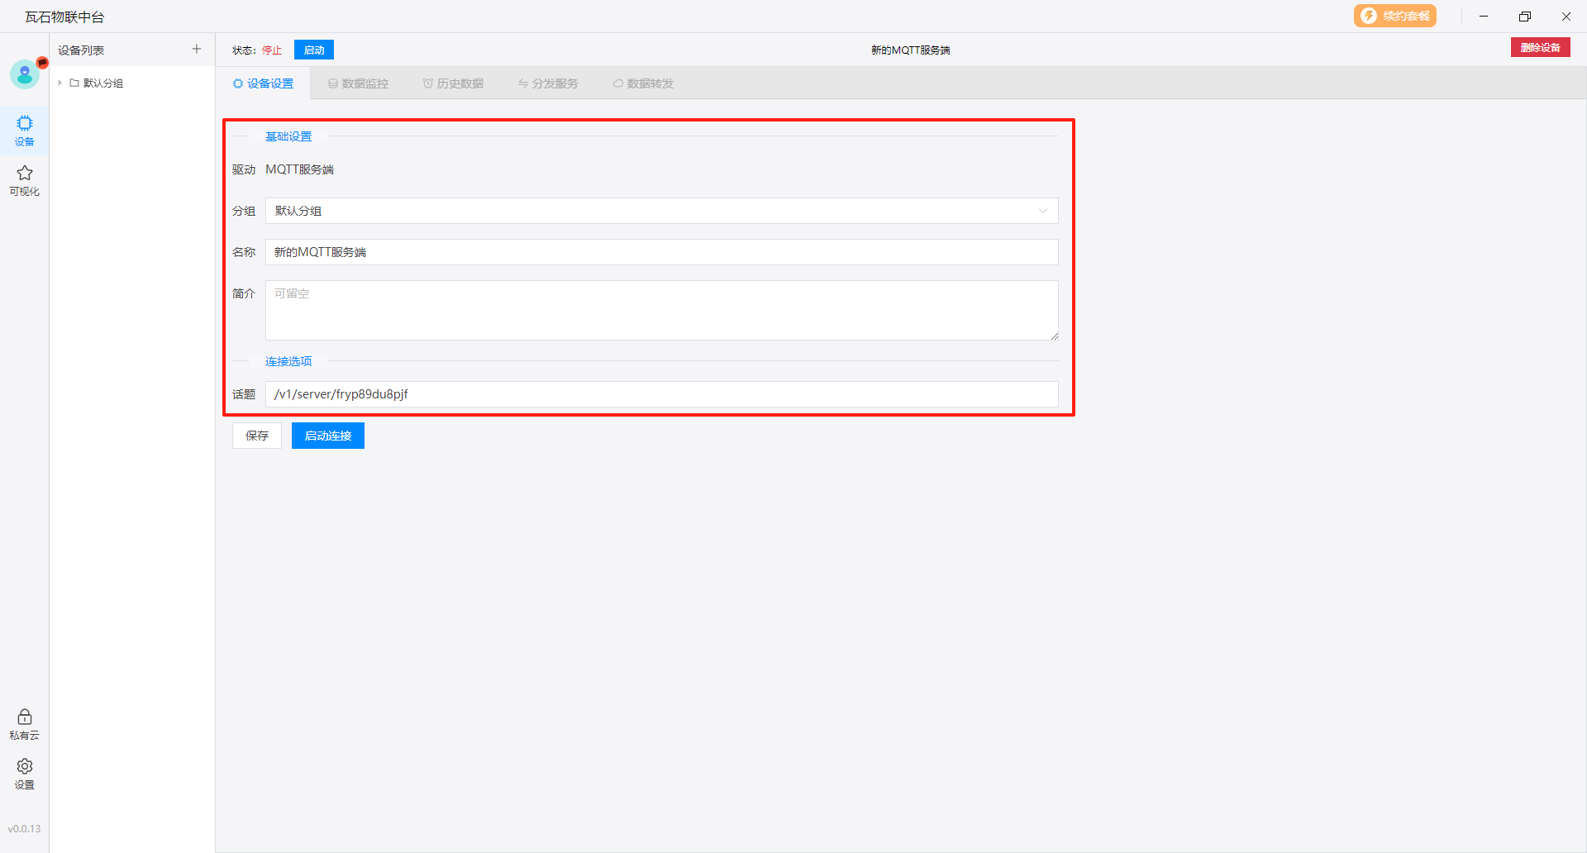Viewport: 1587px width, 853px height.
Task: Click into the 名称 input field
Action: click(x=661, y=252)
